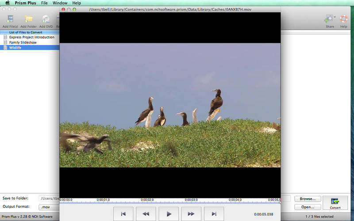
Task: Click the Prism Plus v 2.28 status text
Action: coord(27,217)
